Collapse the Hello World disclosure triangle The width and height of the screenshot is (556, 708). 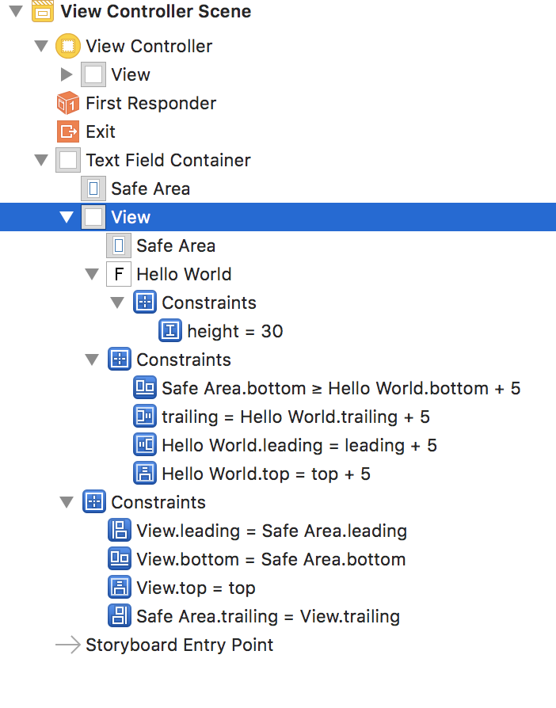[92, 274]
